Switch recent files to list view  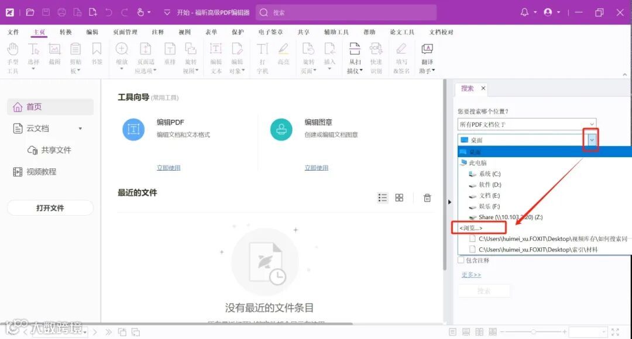coord(382,198)
